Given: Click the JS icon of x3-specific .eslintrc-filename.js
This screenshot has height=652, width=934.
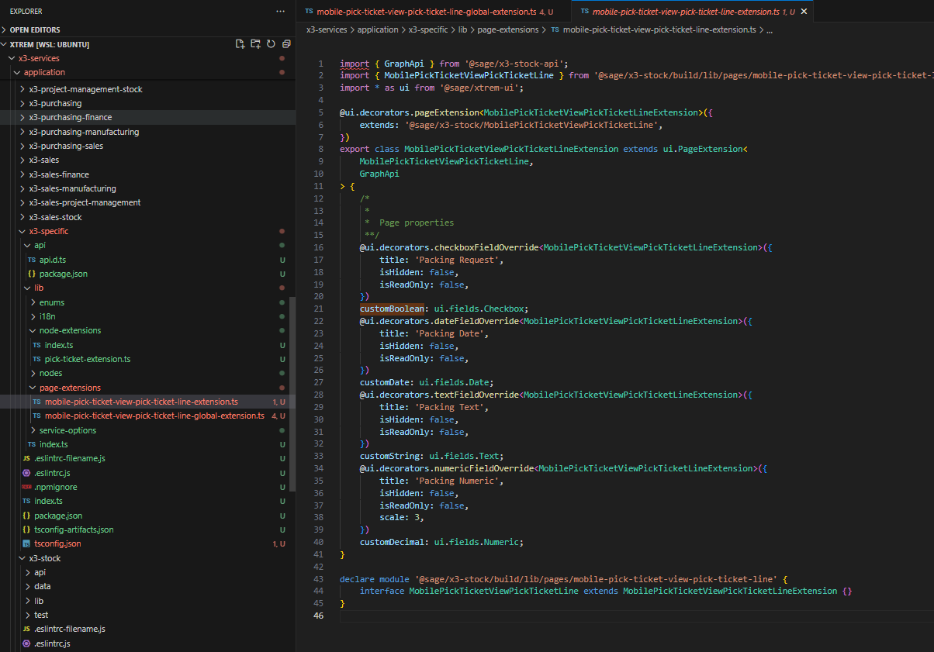Looking at the screenshot, I should tap(26, 458).
